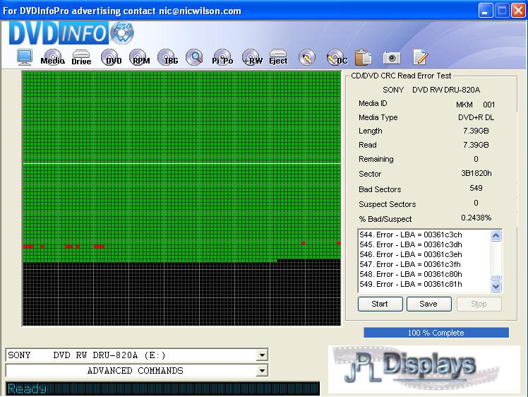Screen dimensions: 528x397
Task: Start the CRC read error test
Action: (x=380, y=304)
